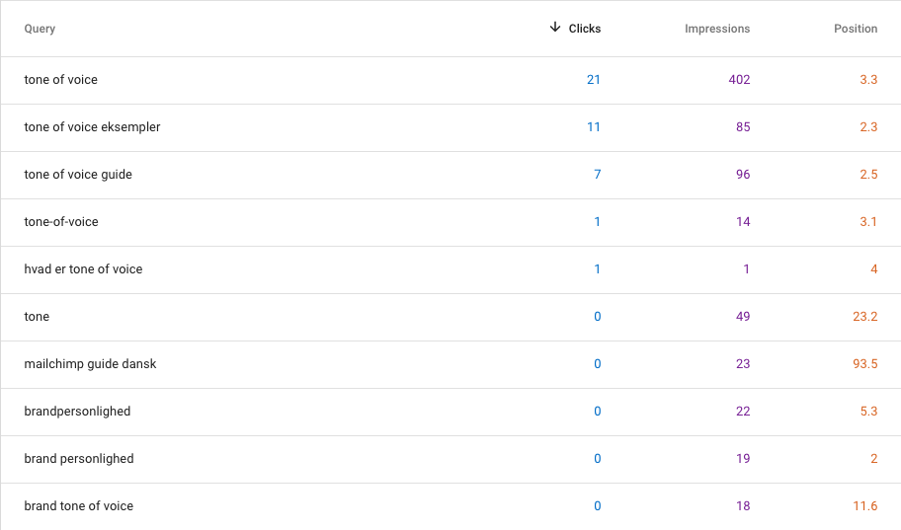
Task: Sort table by Clicks column header
Action: coord(584,29)
